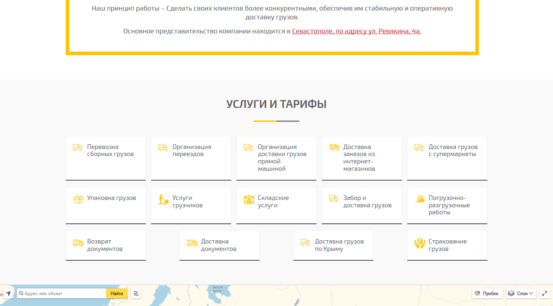Click the forklift icon beside Погрузочно-разгрузочные работы

[x=420, y=199]
